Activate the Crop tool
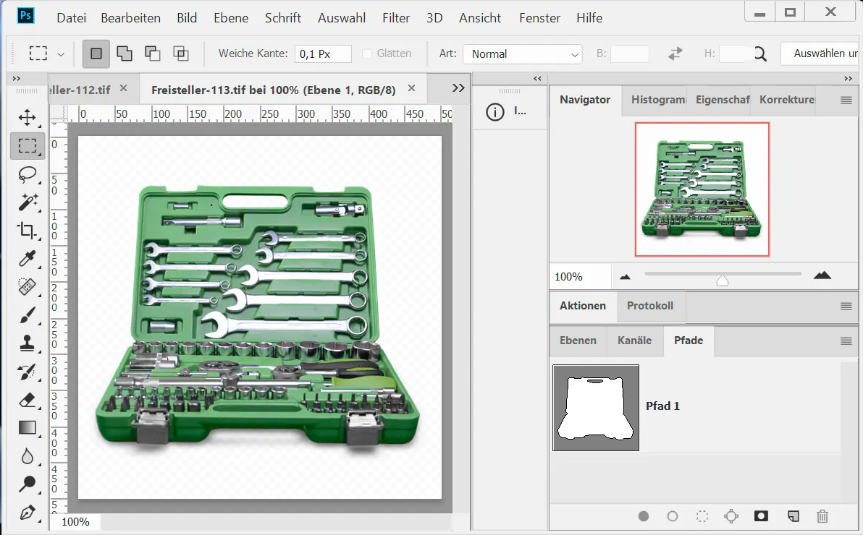The image size is (863, 535). 28,231
